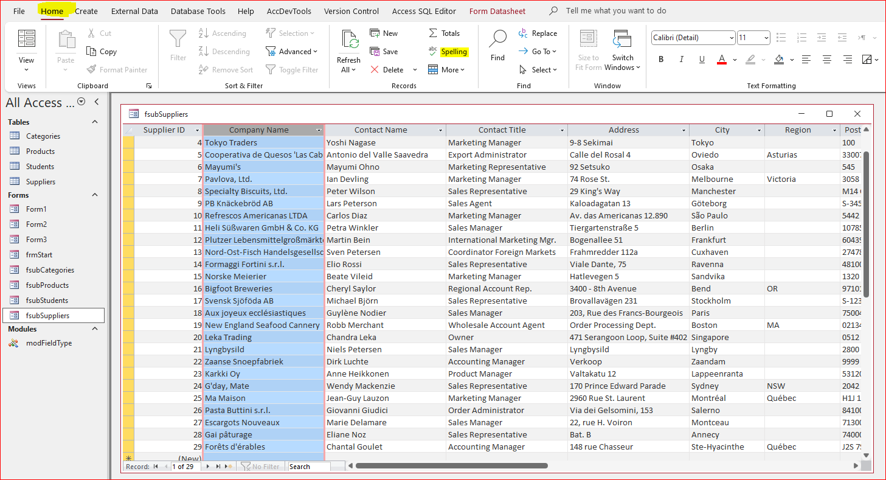This screenshot has height=480, width=886.
Task: Open the fsubProducts form
Action: (47, 285)
